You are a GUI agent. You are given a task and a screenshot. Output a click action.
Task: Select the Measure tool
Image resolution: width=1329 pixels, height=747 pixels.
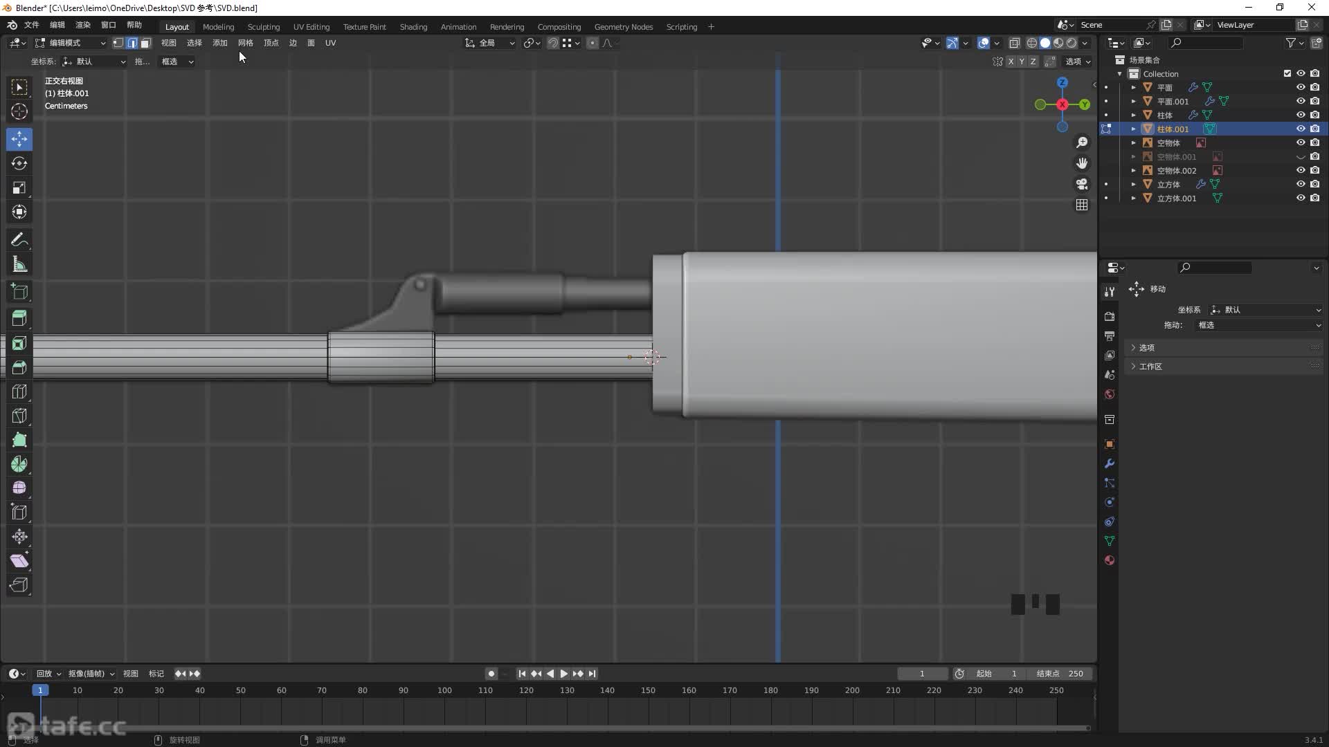pyautogui.click(x=19, y=264)
